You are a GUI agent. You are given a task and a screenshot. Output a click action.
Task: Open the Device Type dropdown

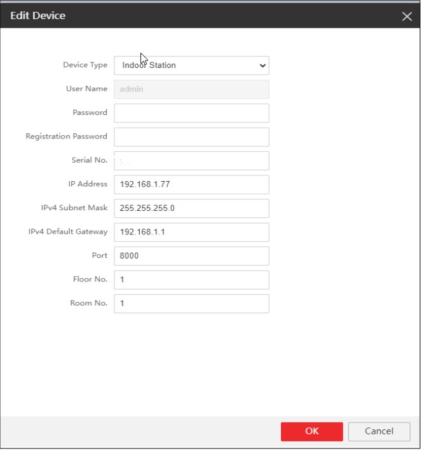click(191, 65)
